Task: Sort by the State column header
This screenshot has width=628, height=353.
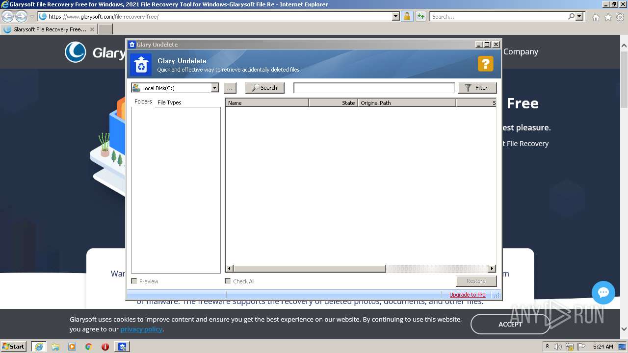Action: point(333,103)
